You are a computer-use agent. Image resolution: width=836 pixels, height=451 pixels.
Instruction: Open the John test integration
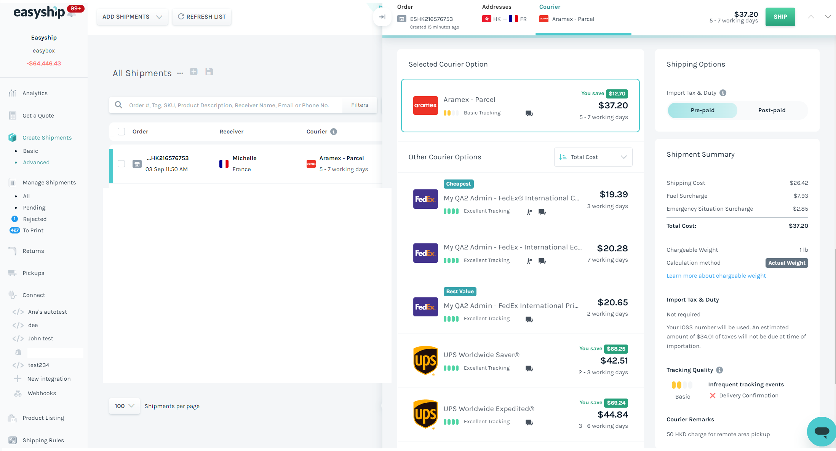click(41, 338)
